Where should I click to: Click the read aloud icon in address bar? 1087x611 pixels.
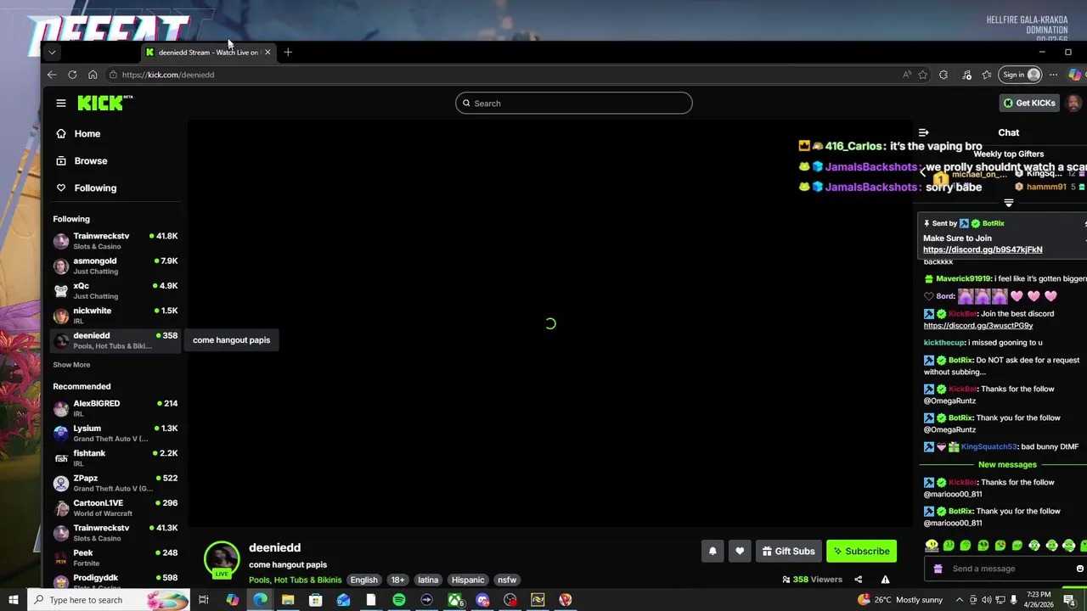[x=907, y=75]
